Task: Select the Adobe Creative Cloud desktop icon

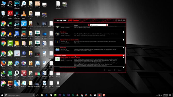Action: pyautogui.click(x=10, y=14)
